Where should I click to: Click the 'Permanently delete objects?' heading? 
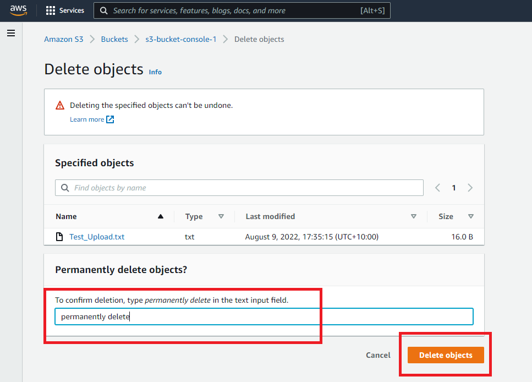tap(121, 270)
